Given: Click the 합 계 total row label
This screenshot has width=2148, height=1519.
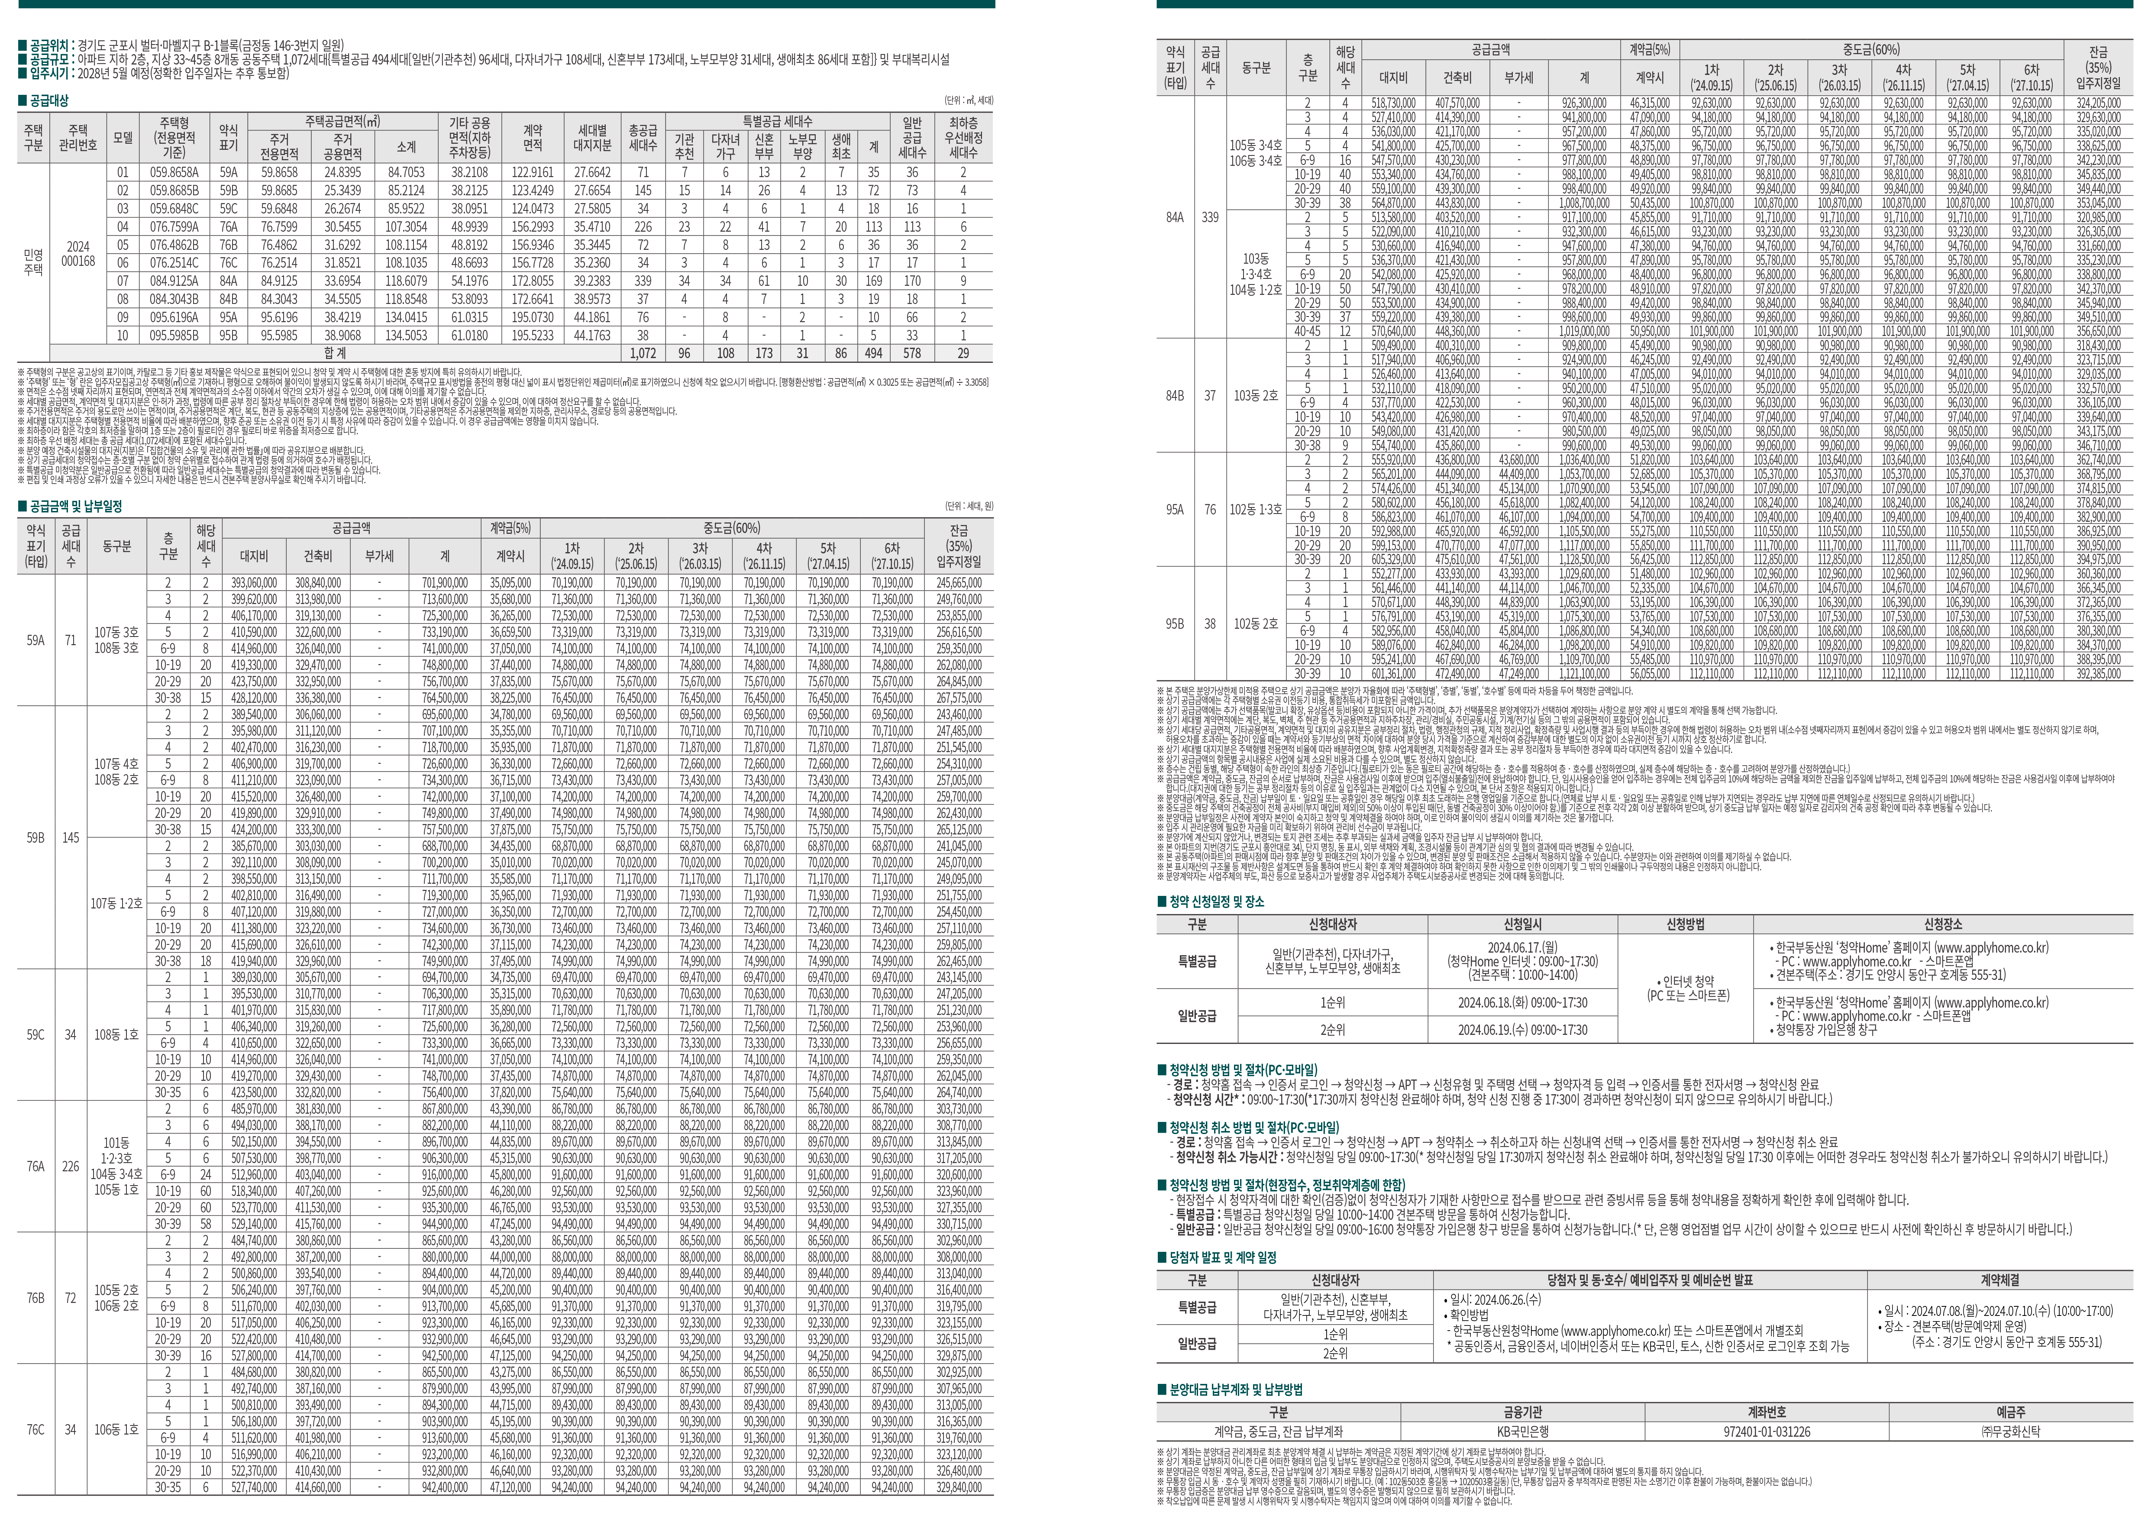Looking at the screenshot, I should (335, 354).
